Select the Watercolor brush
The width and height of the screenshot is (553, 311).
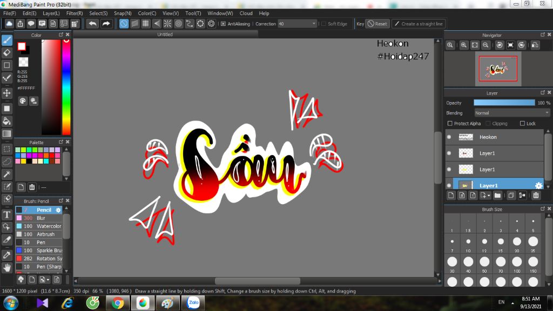click(39, 226)
